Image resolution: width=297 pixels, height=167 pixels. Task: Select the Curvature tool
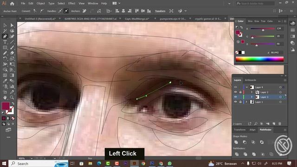click(x=12, y=36)
